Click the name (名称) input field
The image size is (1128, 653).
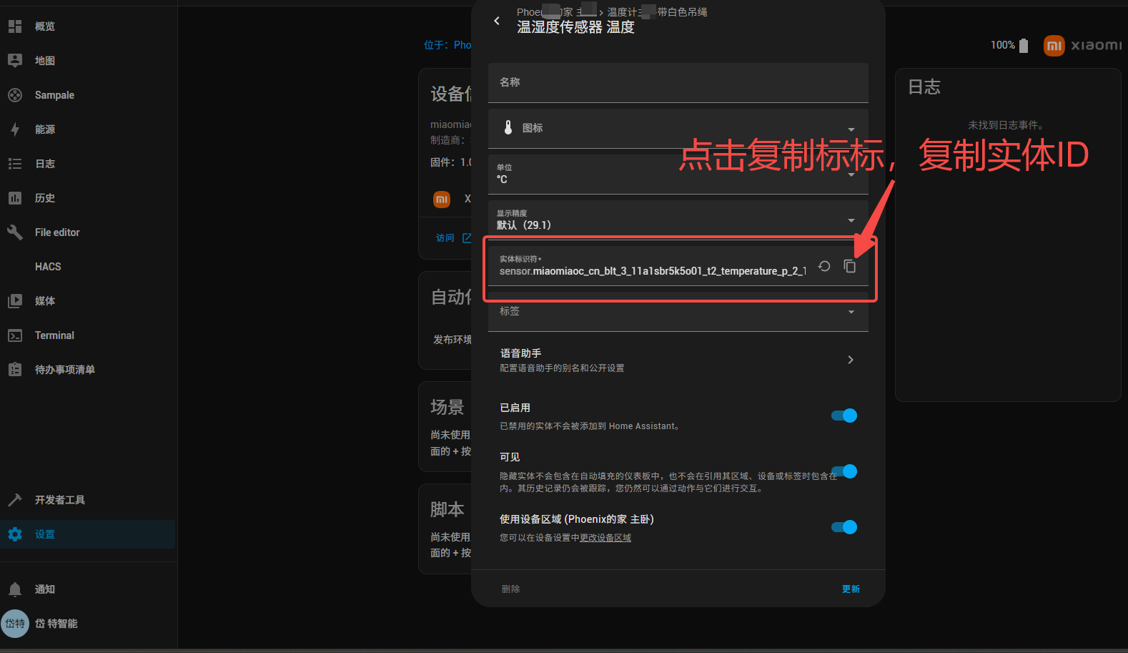point(678,83)
